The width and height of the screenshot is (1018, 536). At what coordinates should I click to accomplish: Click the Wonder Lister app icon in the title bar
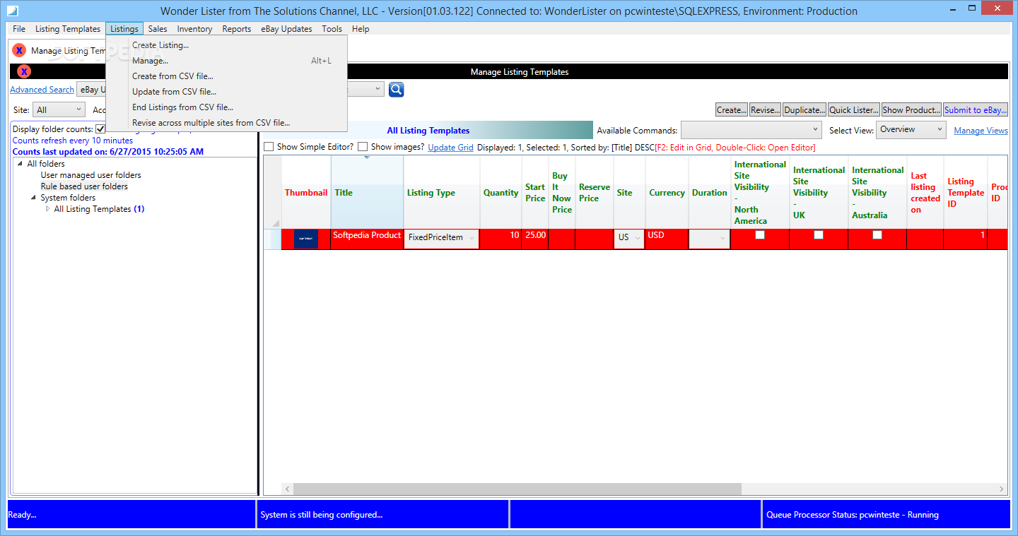click(12, 11)
